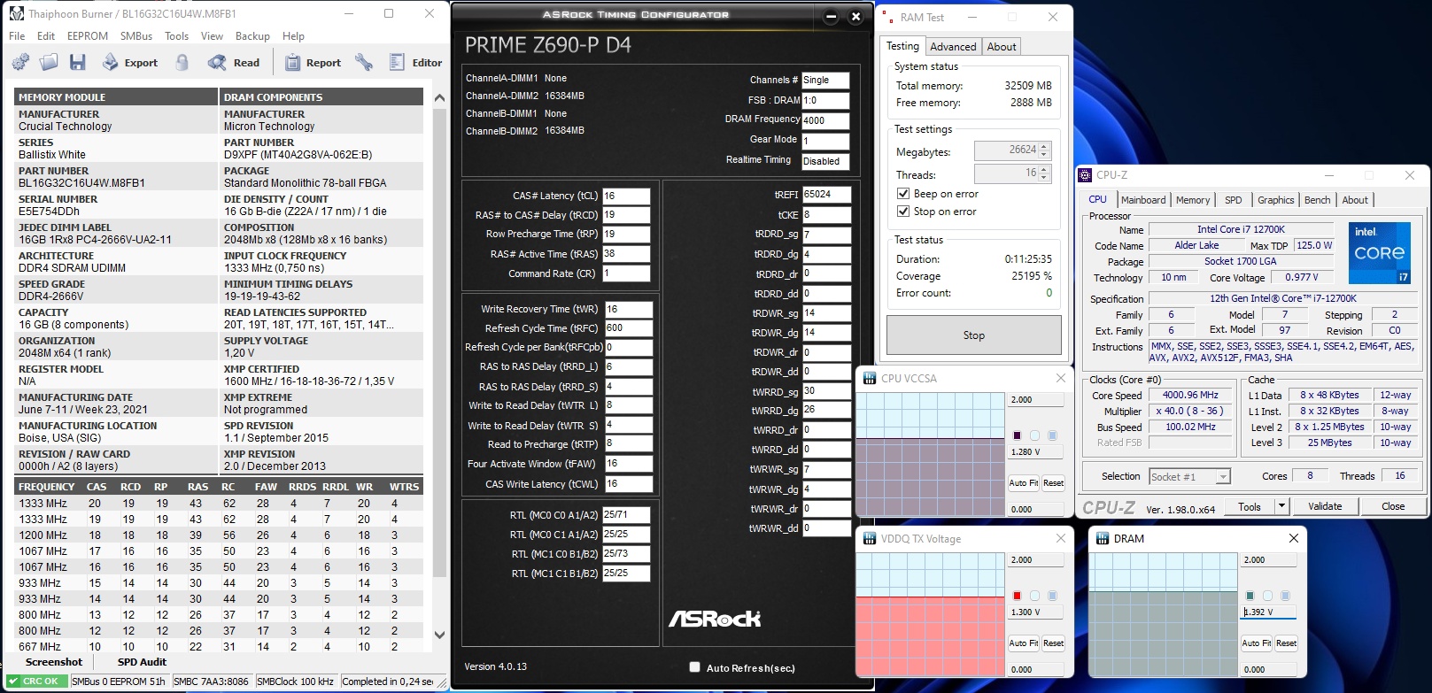Click the open folder icon in Thaiphoon Burner
This screenshot has width=1432, height=693.
click(x=49, y=62)
